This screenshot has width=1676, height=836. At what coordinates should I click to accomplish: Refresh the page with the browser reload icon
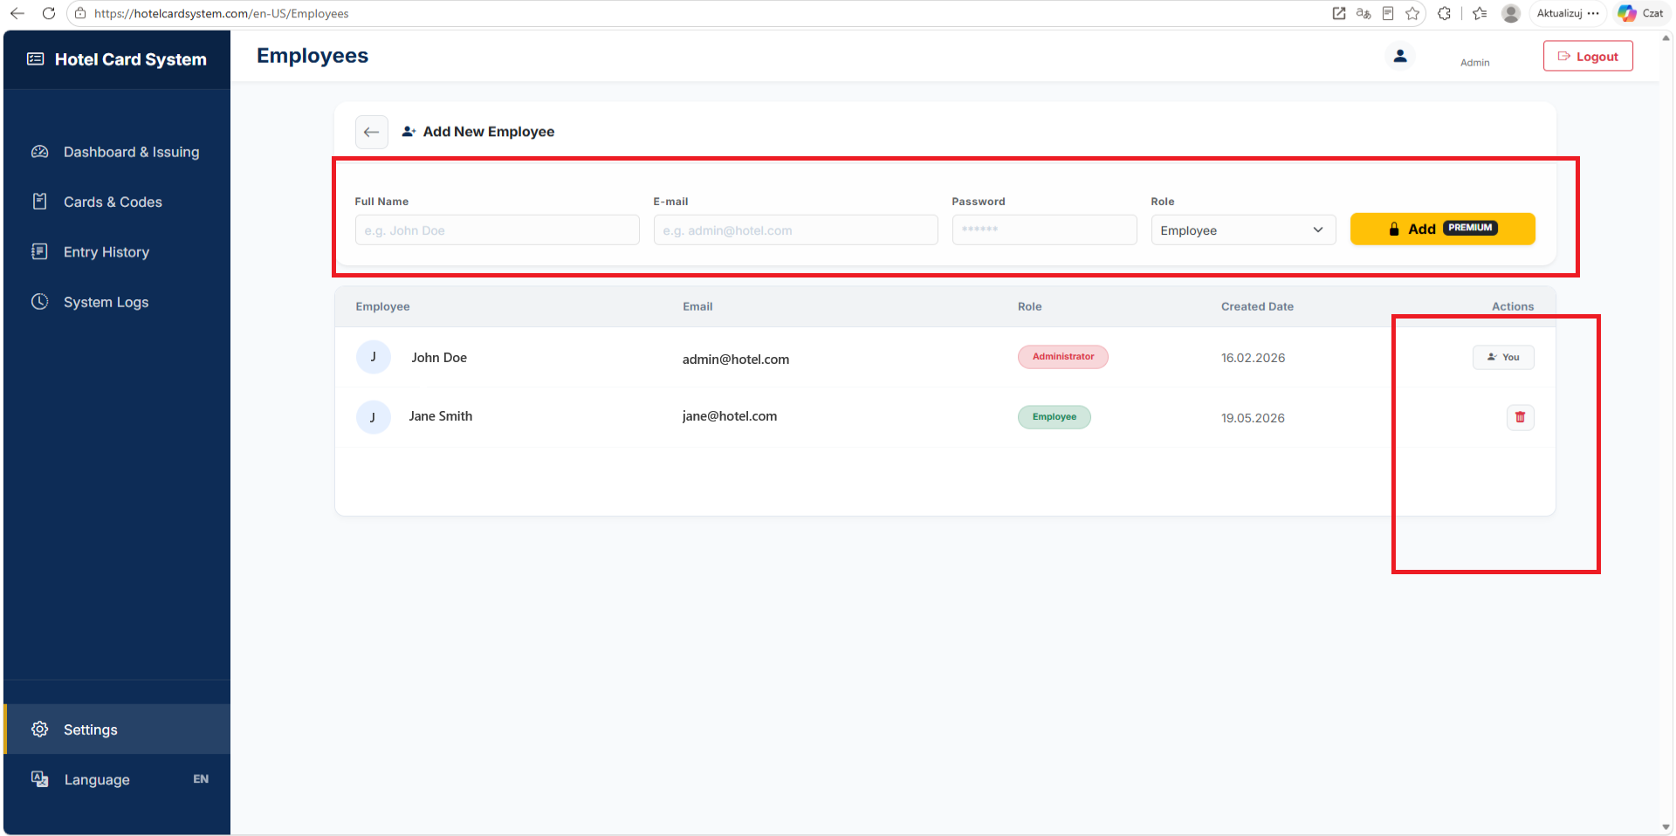[x=49, y=13]
